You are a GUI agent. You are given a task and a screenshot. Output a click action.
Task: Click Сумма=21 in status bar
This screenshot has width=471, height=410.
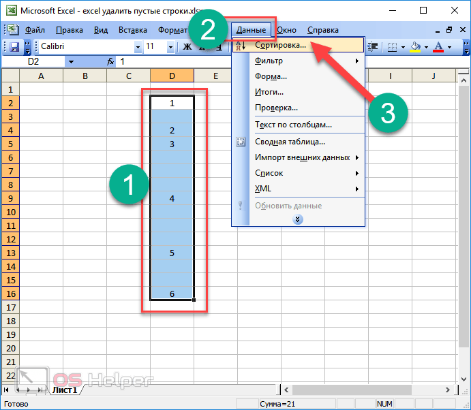tap(277, 404)
